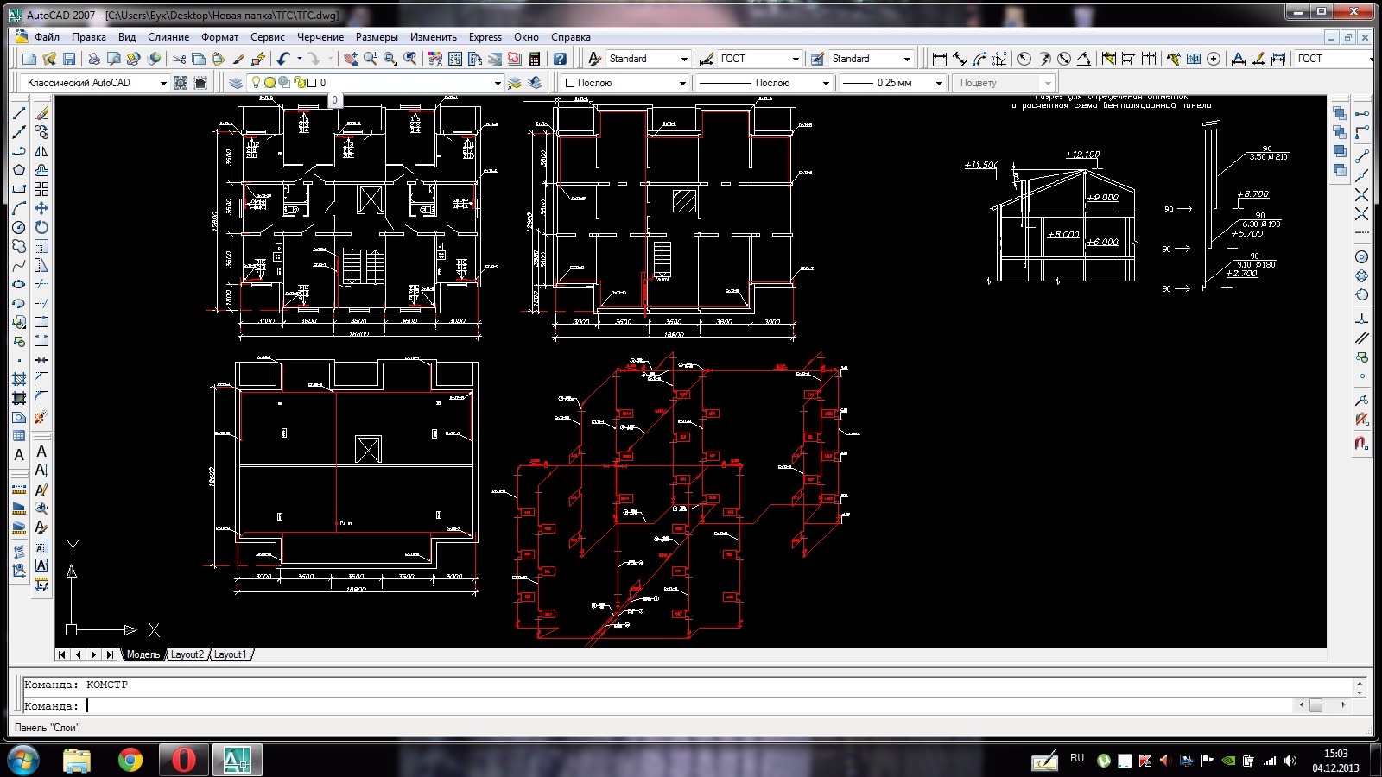1382x777 pixels.
Task: Select the Array tool
Action: [41, 189]
